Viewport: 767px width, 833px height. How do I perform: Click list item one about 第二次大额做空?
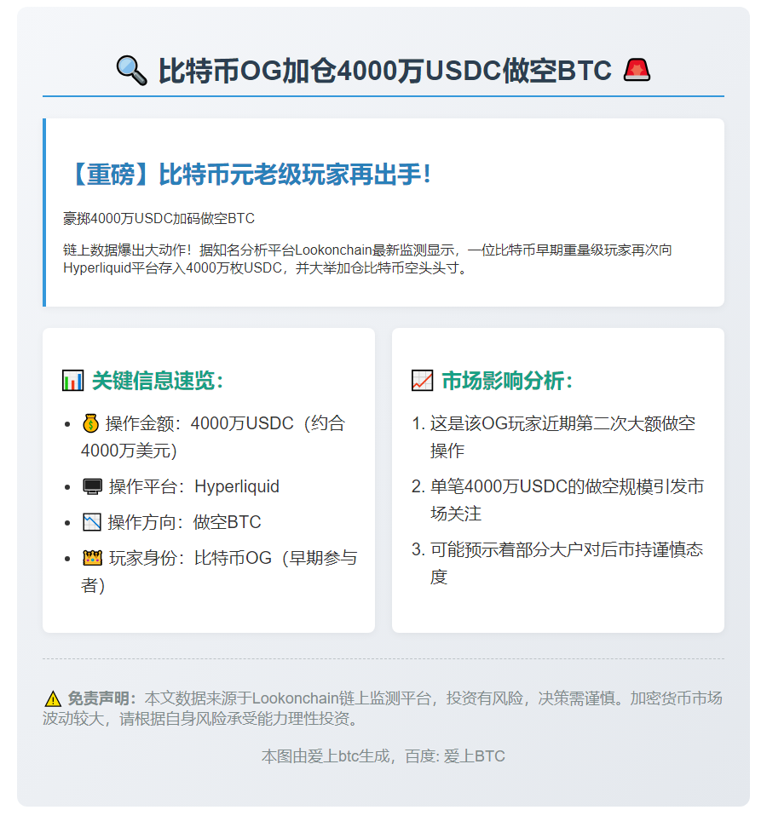coord(562,436)
